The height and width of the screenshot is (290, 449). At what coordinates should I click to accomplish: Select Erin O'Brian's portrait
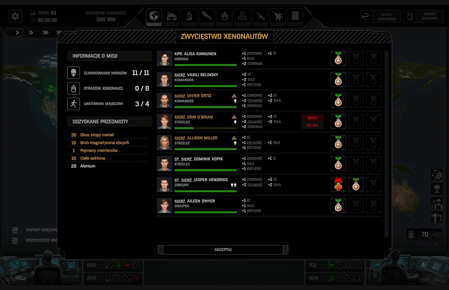tap(164, 122)
